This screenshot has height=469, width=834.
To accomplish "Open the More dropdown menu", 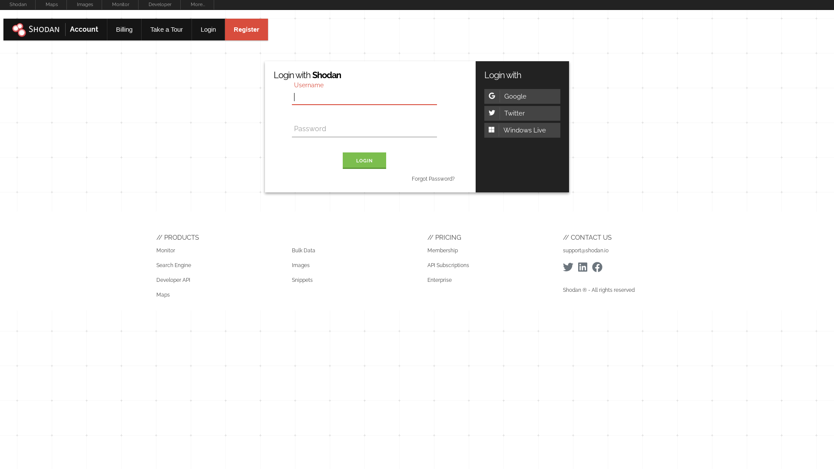I will pos(198,5).
